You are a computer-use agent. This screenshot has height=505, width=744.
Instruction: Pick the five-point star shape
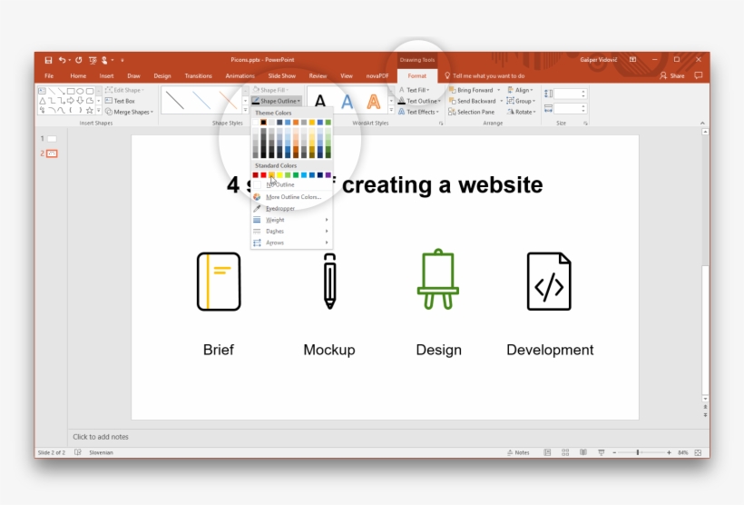[x=89, y=110]
